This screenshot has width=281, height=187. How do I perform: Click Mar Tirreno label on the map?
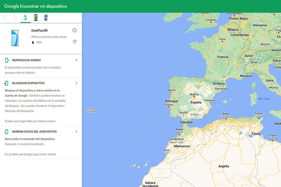264,99
